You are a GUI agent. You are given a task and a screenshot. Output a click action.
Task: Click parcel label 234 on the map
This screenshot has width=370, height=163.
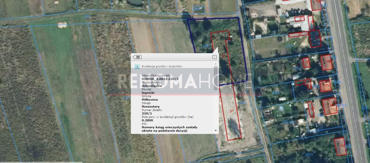28,108
